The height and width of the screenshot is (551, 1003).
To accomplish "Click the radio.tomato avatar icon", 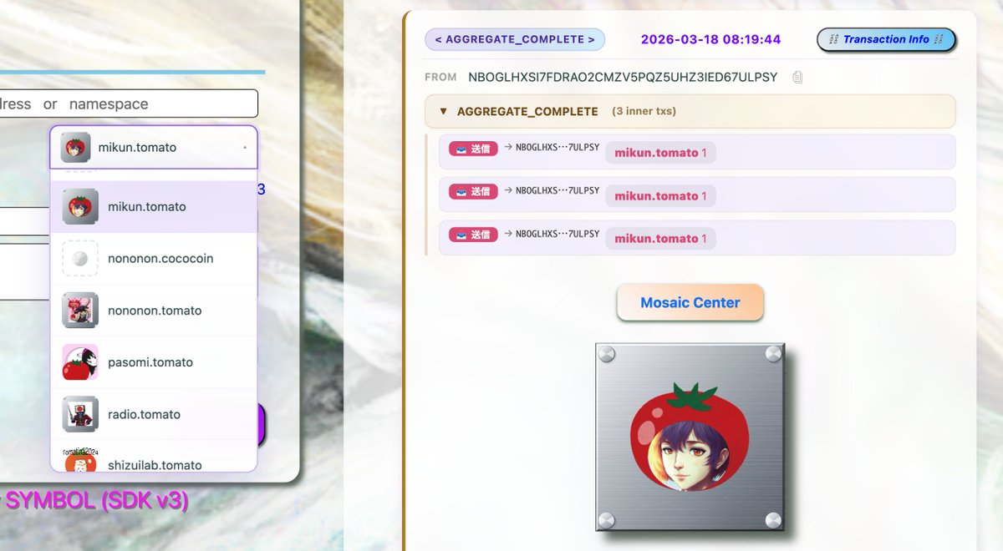I will (80, 414).
